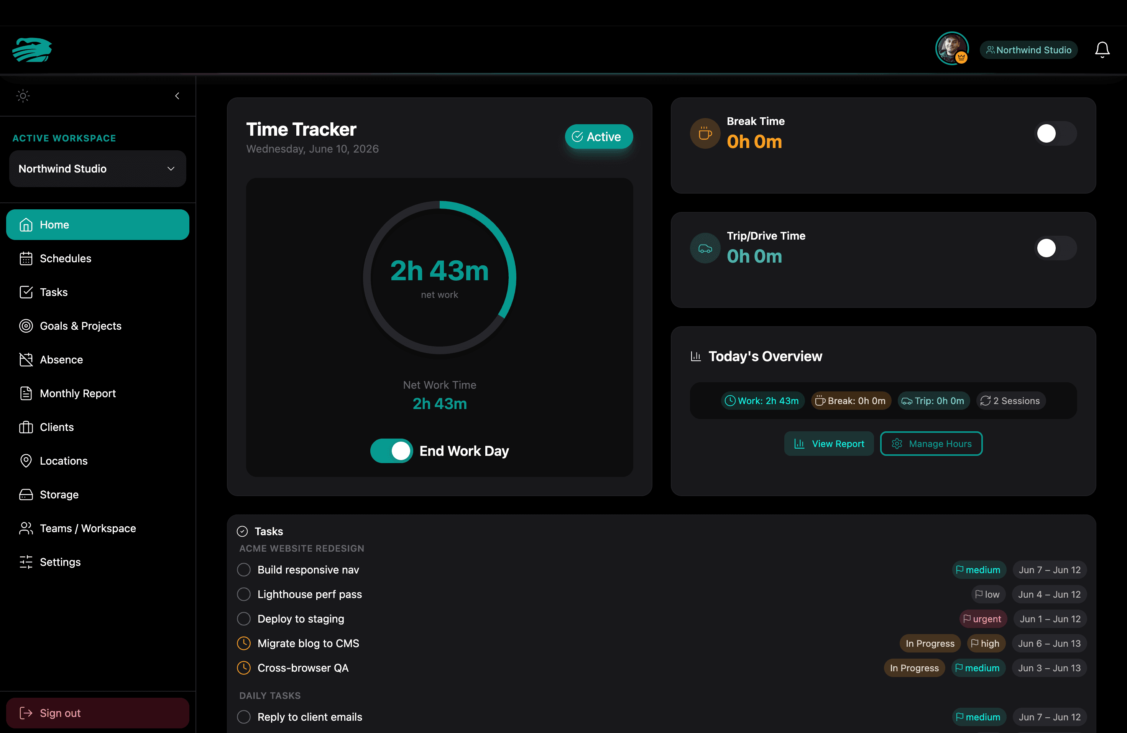This screenshot has height=733, width=1127.
Task: Open the Absence page
Action: click(97, 359)
